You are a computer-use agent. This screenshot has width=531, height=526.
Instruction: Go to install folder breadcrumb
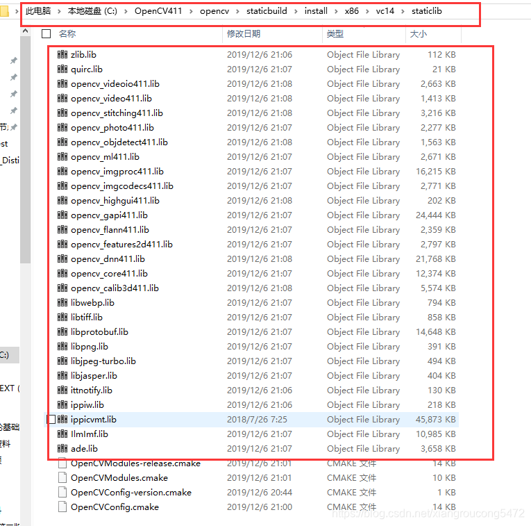coord(316,11)
